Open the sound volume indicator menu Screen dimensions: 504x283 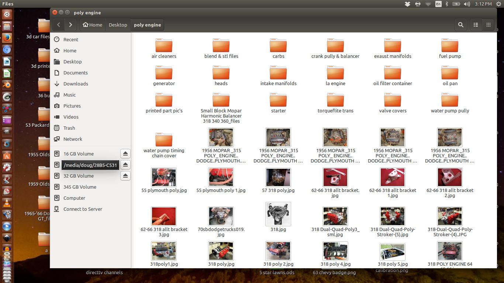467,4
